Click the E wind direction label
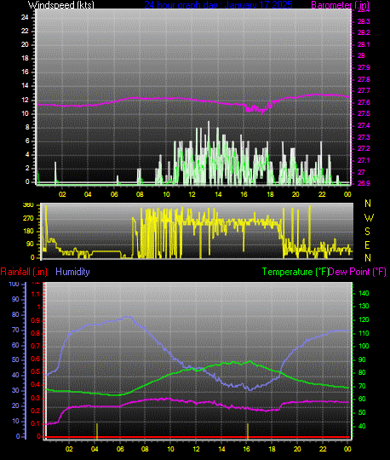This screenshot has width=390, height=460. (x=367, y=245)
